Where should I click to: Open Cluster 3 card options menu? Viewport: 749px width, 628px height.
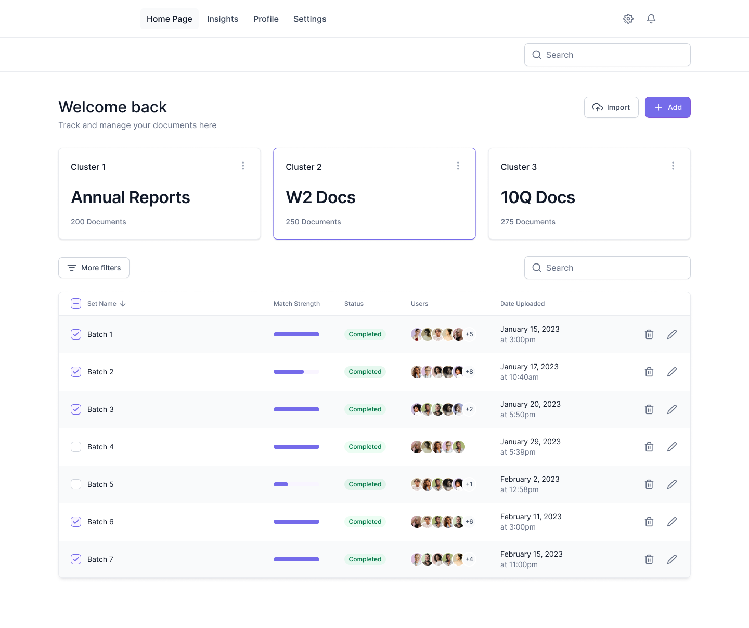coord(673,166)
